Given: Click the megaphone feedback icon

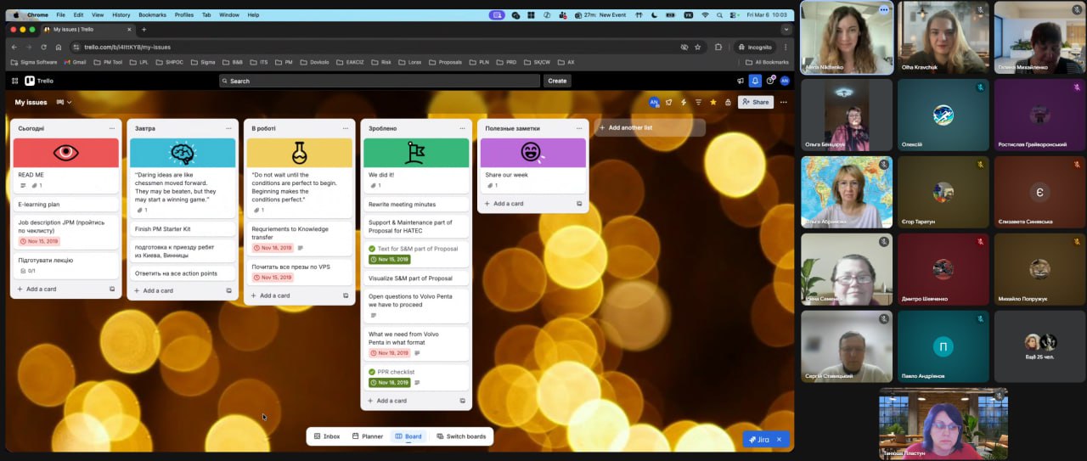Looking at the screenshot, I should click(x=741, y=81).
